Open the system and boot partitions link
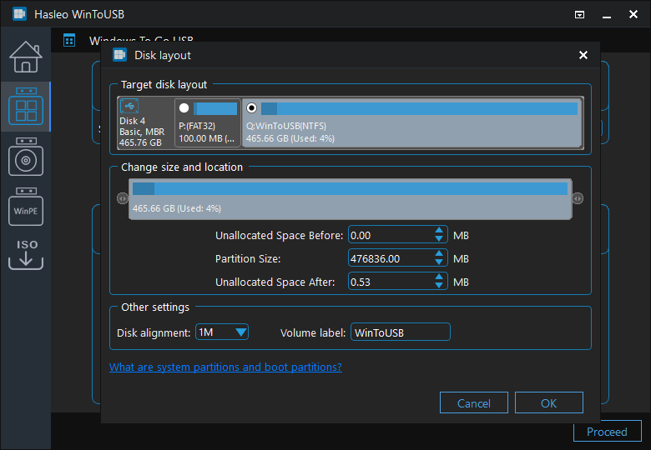The image size is (651, 450). (225, 367)
